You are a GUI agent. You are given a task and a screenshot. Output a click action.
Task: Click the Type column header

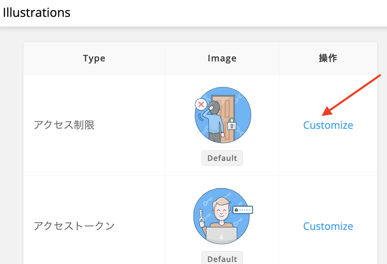point(94,59)
